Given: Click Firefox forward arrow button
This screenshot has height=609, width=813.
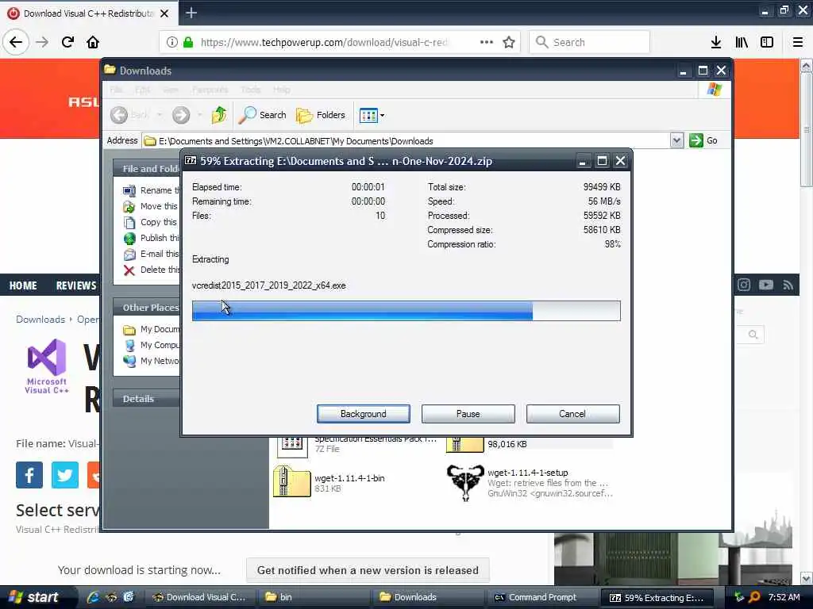Looking at the screenshot, I should click(42, 42).
